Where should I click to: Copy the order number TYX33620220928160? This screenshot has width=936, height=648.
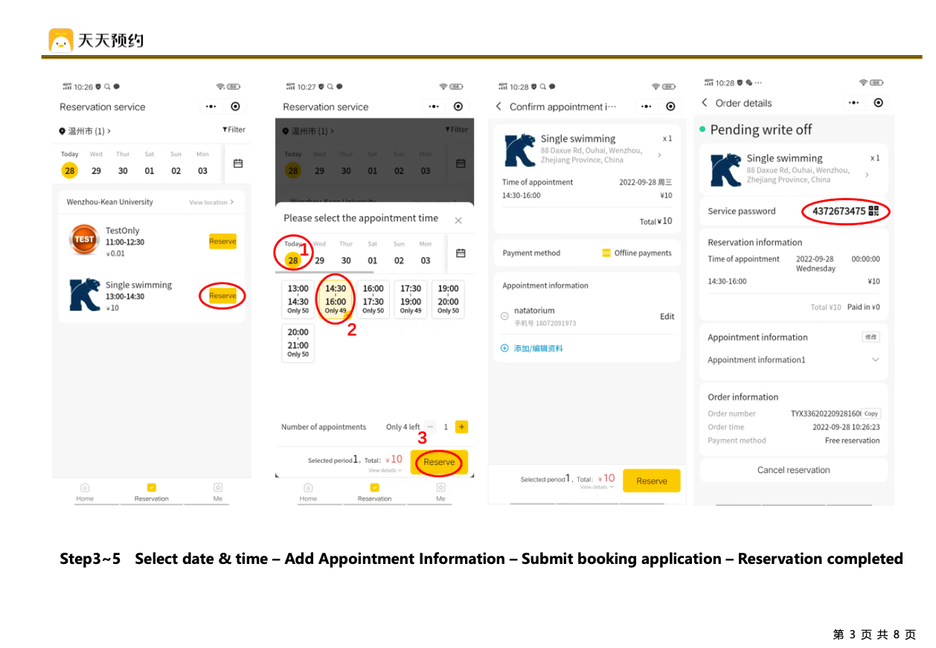pos(871,414)
